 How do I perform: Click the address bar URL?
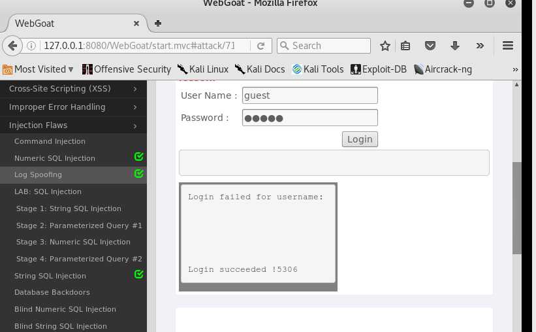[139, 46]
